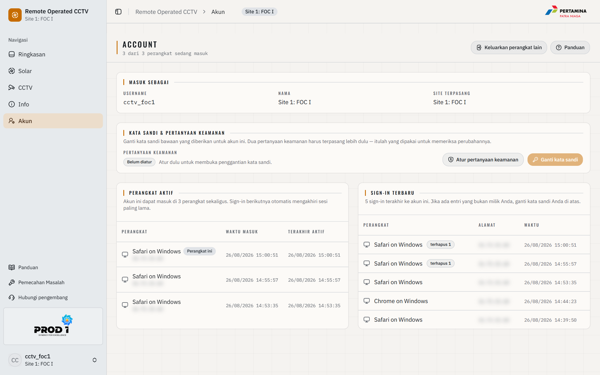
Task: Click monitor icon in sign-in row 14:55:57
Action: 367,263
